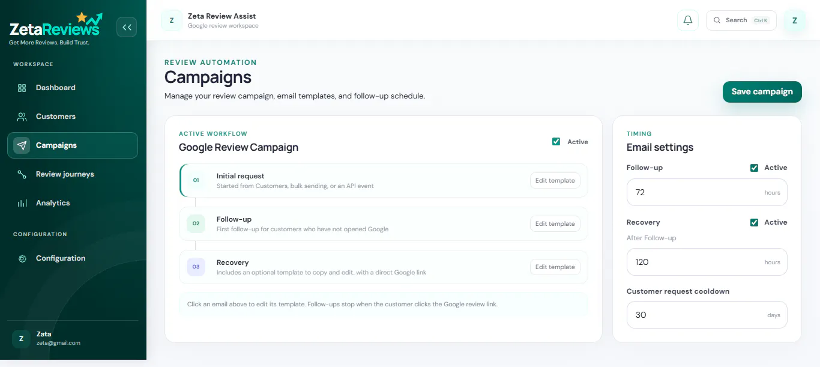Click the zeta@gmail.com account email
The height and width of the screenshot is (367, 820).
[58, 343]
